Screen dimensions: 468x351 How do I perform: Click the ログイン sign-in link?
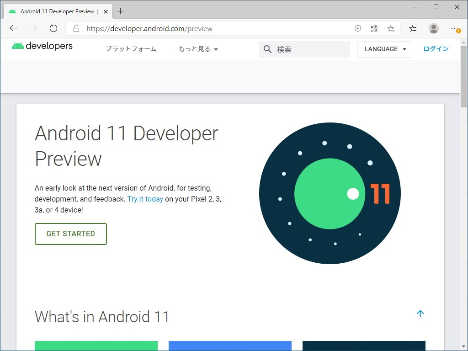(x=436, y=48)
